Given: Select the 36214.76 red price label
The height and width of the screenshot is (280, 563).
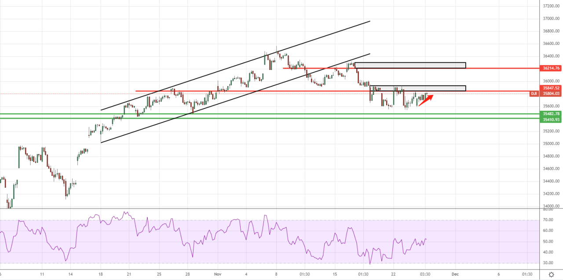Looking at the screenshot, I should tap(551, 68).
